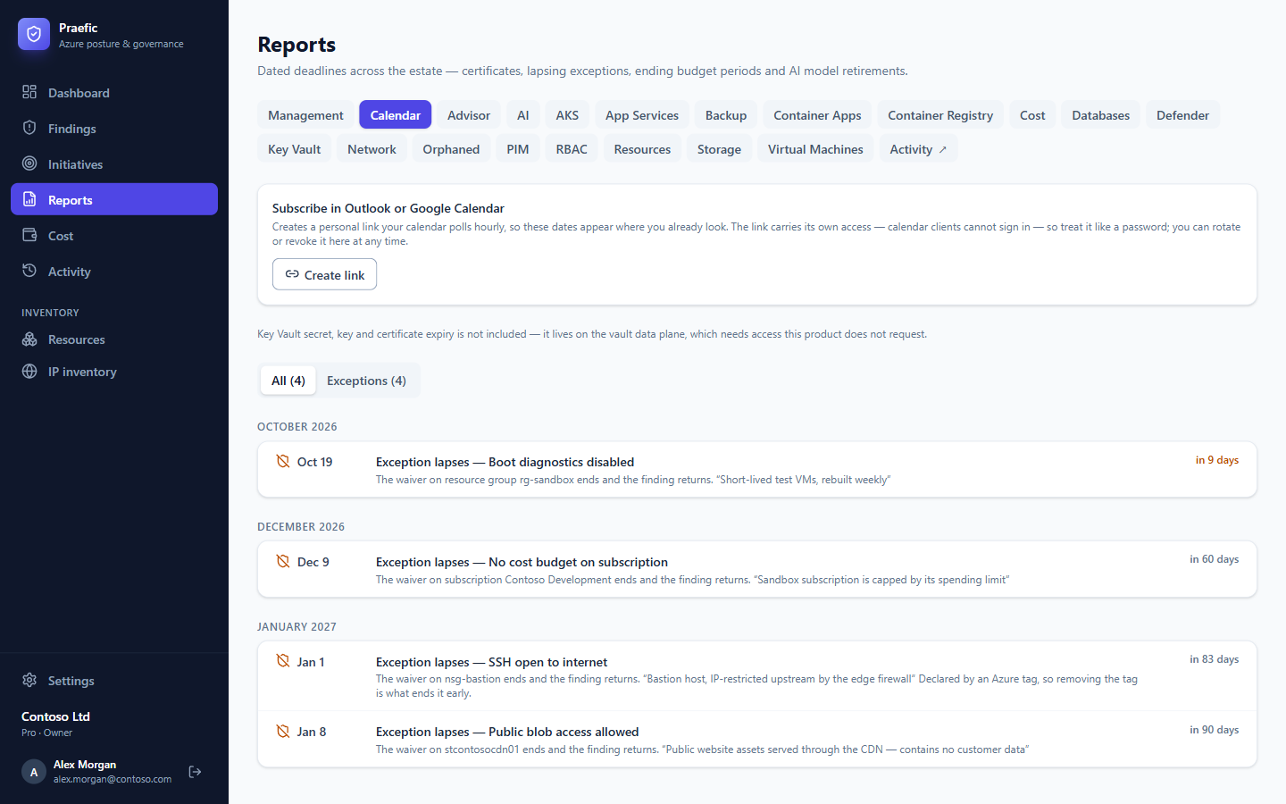Click the Activity history icon in sidebar
The width and height of the screenshot is (1286, 804).
29,271
